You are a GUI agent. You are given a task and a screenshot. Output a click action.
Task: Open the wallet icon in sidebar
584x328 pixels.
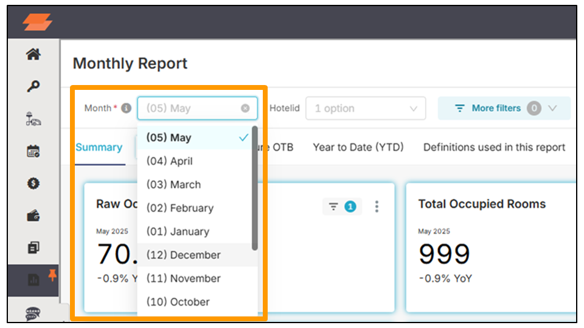(33, 216)
